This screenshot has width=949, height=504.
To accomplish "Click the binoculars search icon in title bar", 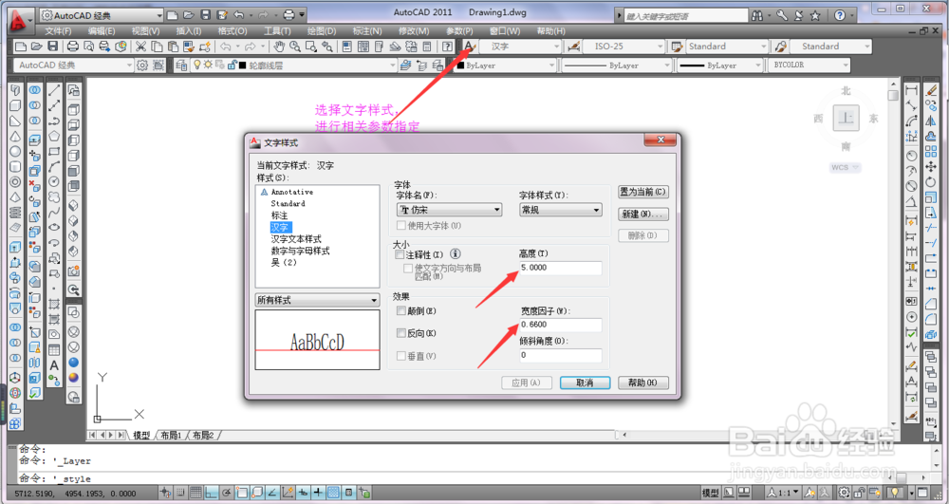I will 757,16.
